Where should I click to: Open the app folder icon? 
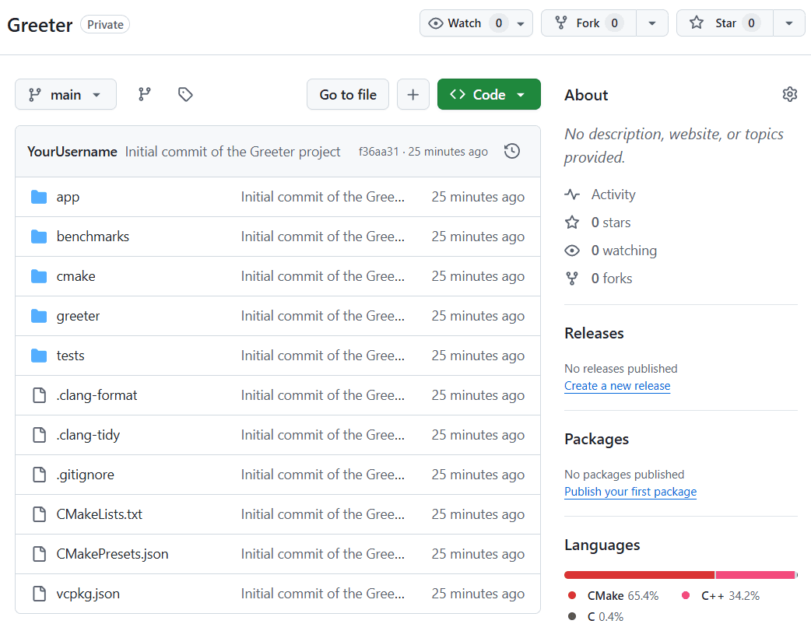point(39,196)
